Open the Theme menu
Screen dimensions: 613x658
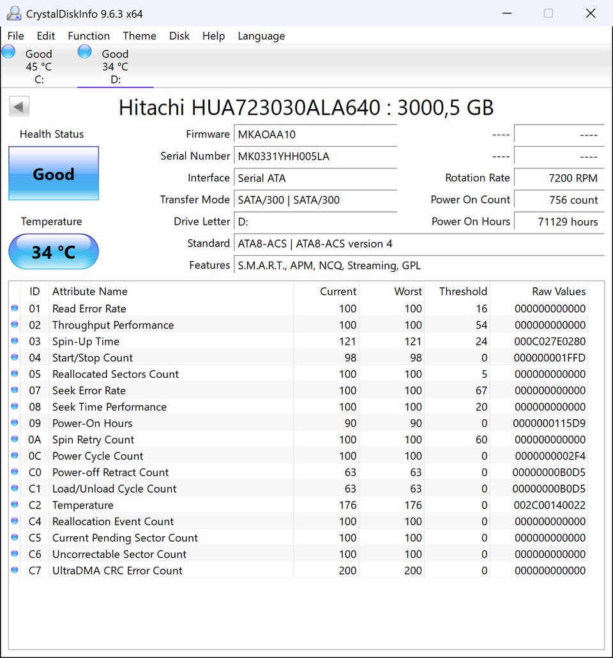139,36
